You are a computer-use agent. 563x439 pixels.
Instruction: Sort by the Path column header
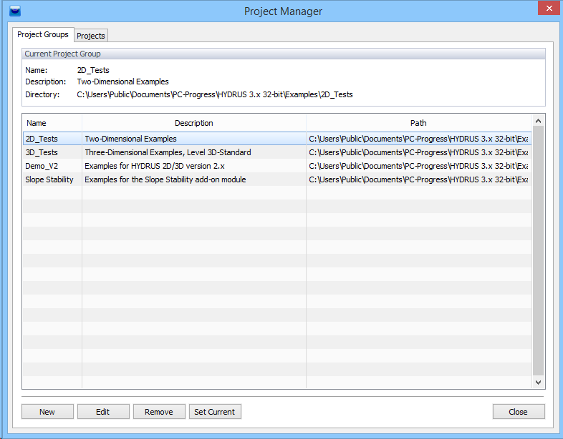coord(418,123)
